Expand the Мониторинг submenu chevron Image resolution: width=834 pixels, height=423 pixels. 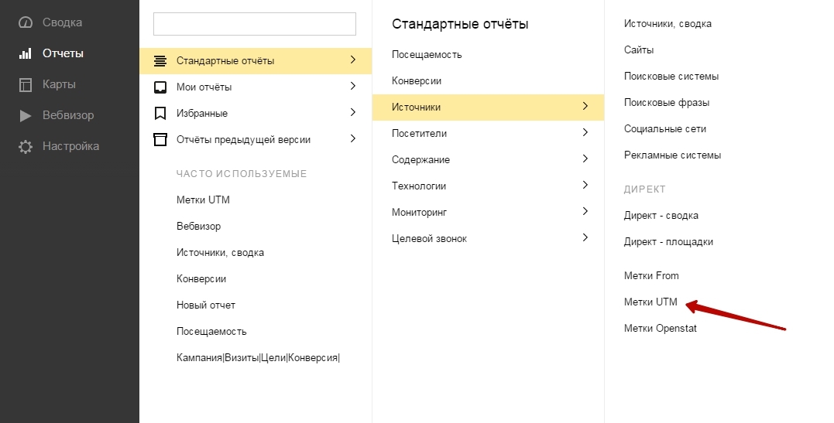[585, 212]
